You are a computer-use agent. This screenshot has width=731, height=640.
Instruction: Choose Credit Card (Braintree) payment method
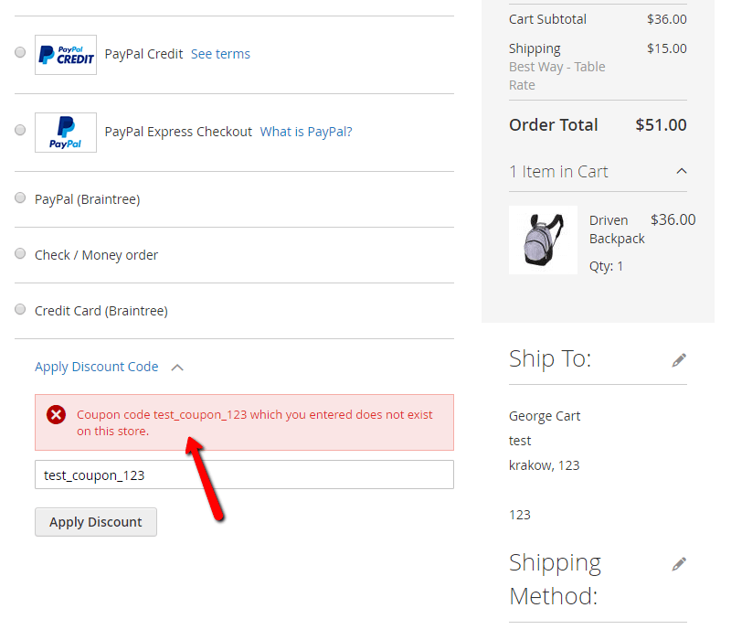pos(20,309)
